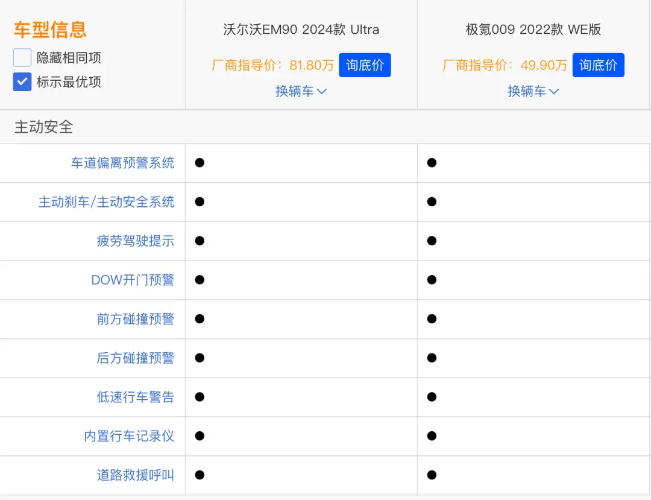Click the 沃尔沃EM90 2024款 Ultra title
Viewport: 651px width, 500px height.
(301, 30)
